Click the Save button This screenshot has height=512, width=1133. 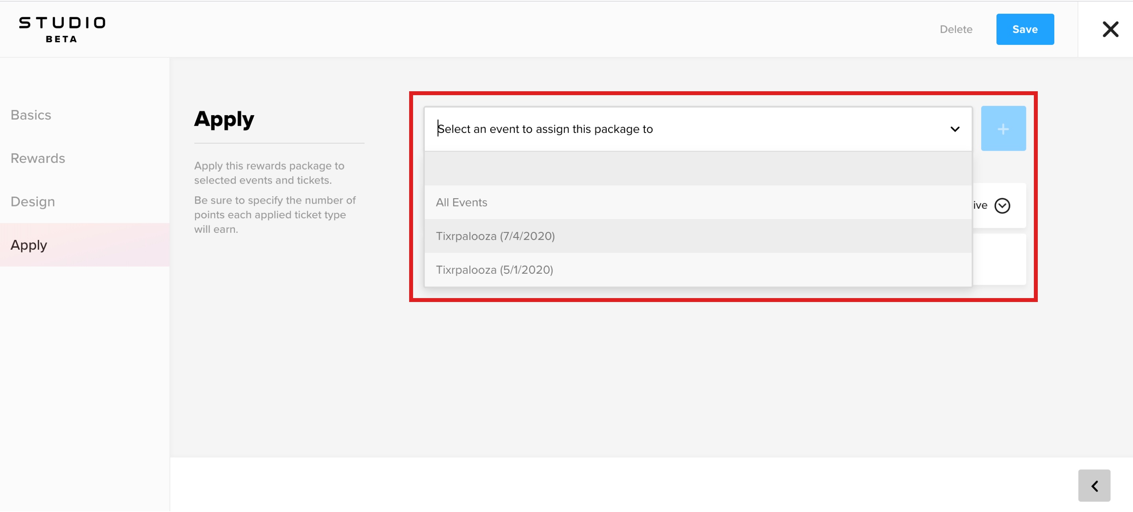pos(1025,29)
